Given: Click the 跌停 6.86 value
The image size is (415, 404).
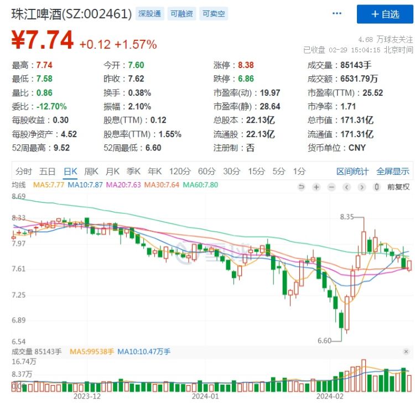Looking at the screenshot, I should 246,79.
